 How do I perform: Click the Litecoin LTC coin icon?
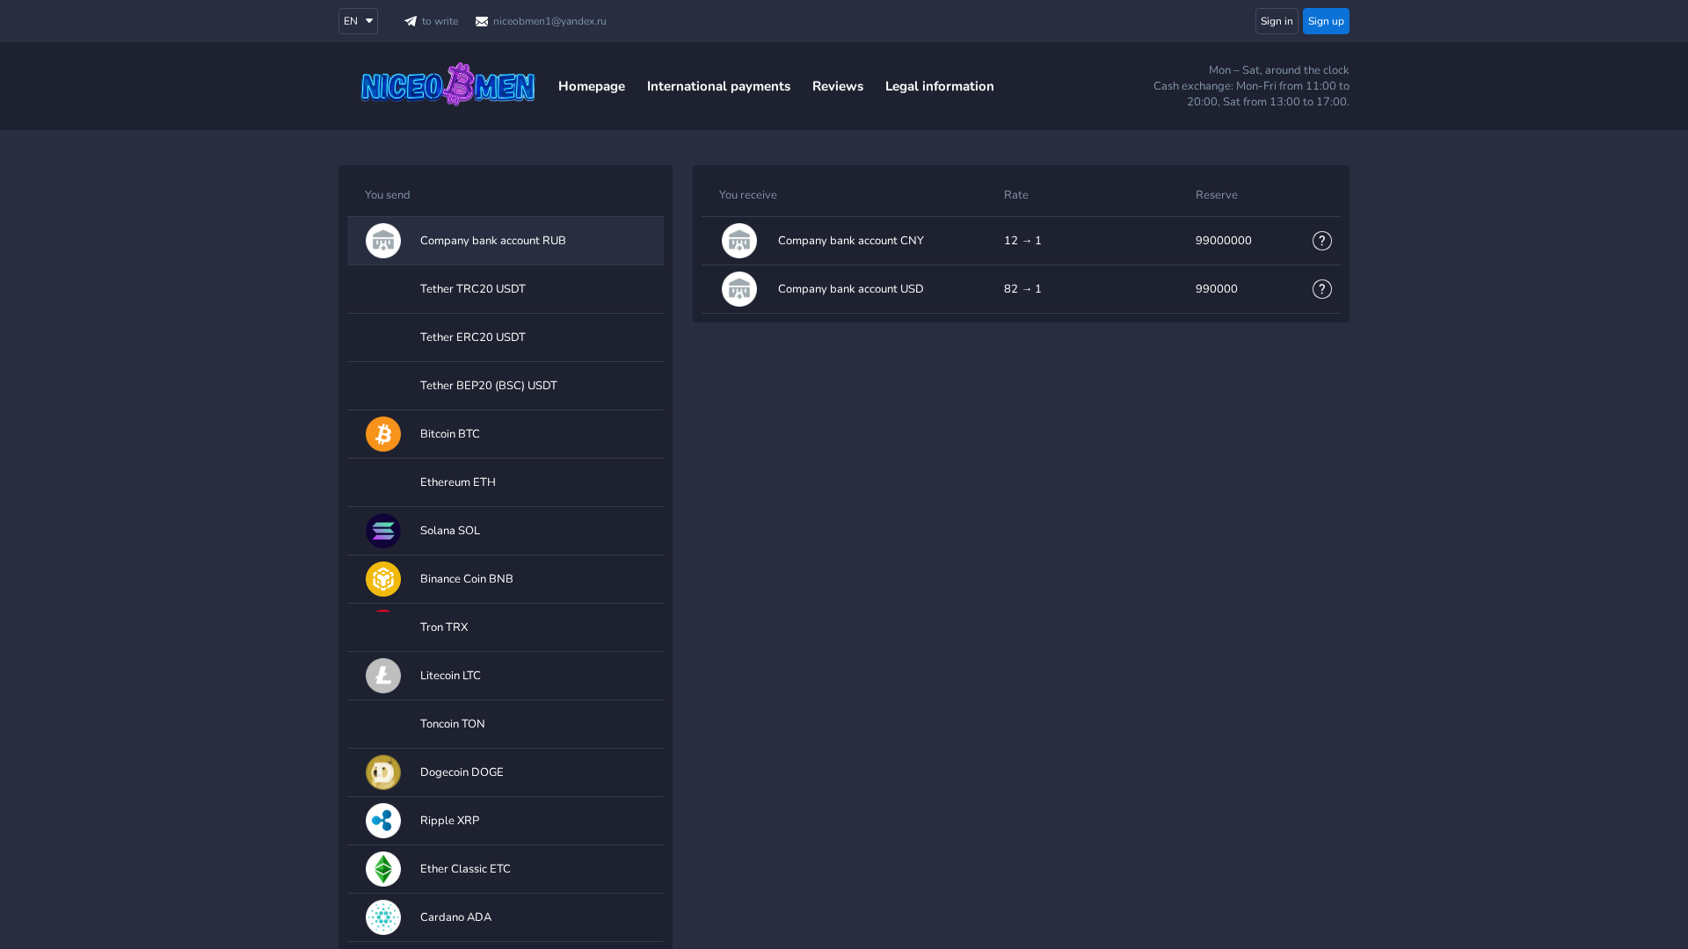tap(383, 676)
